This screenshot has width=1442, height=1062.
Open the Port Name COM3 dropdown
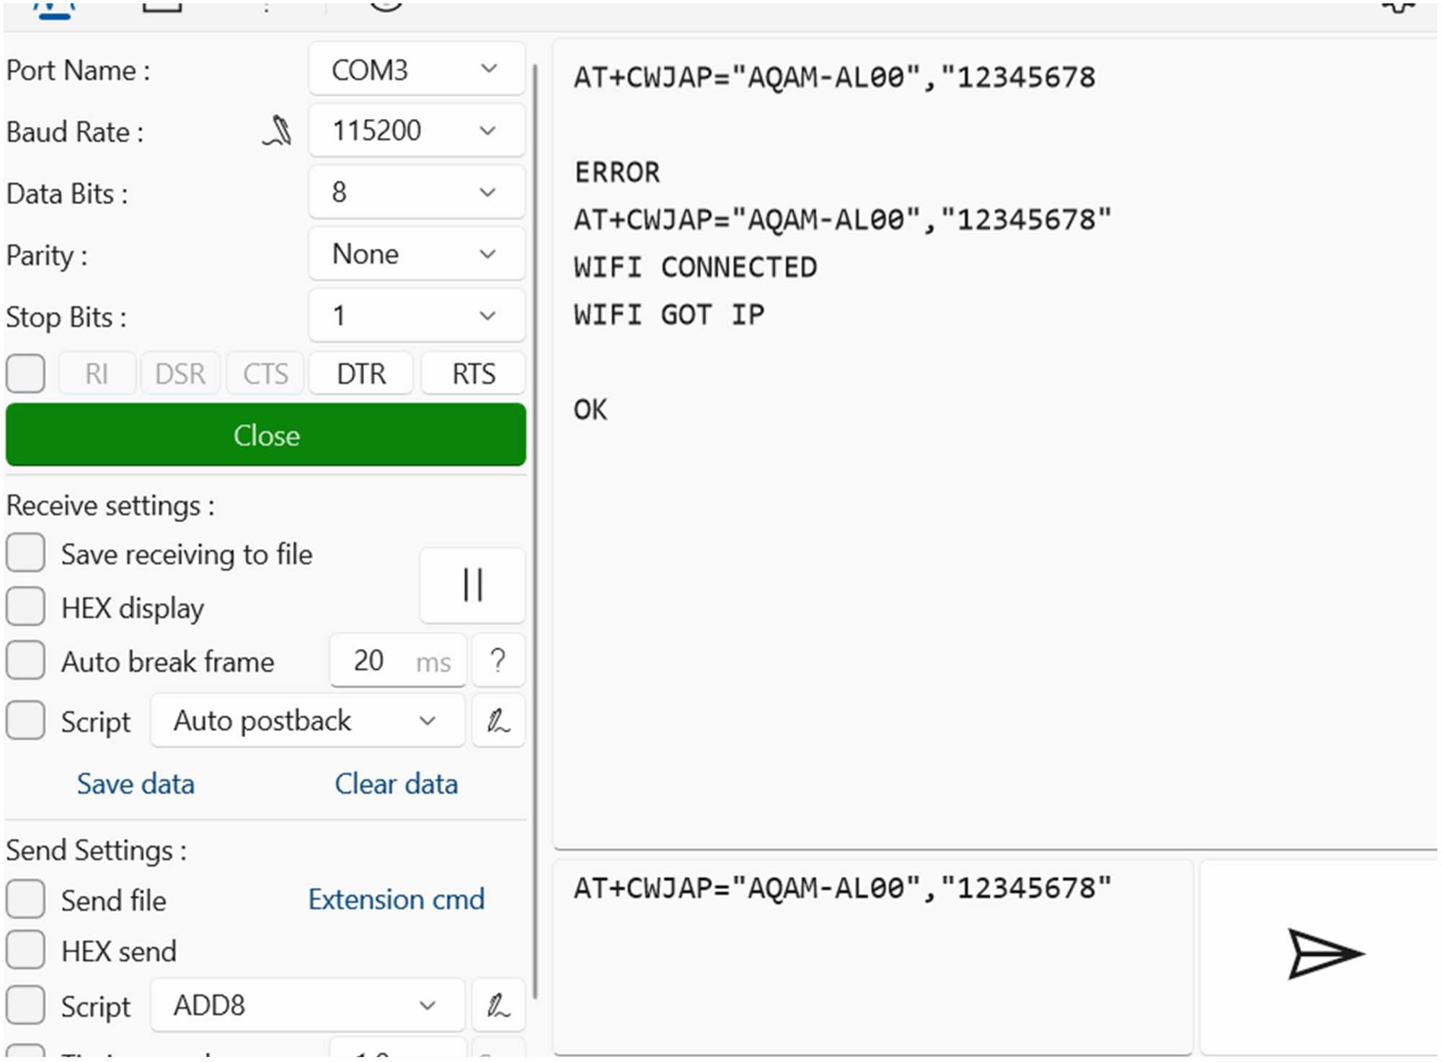[416, 70]
